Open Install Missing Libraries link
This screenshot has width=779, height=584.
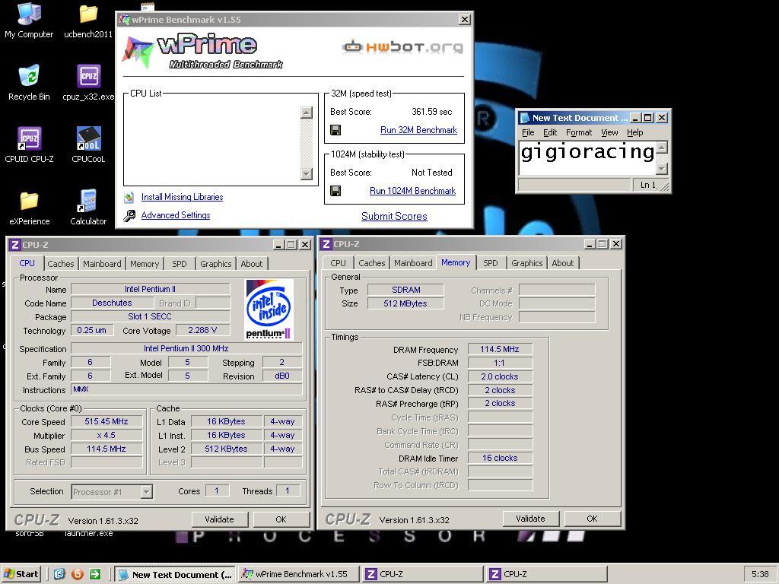[182, 197]
